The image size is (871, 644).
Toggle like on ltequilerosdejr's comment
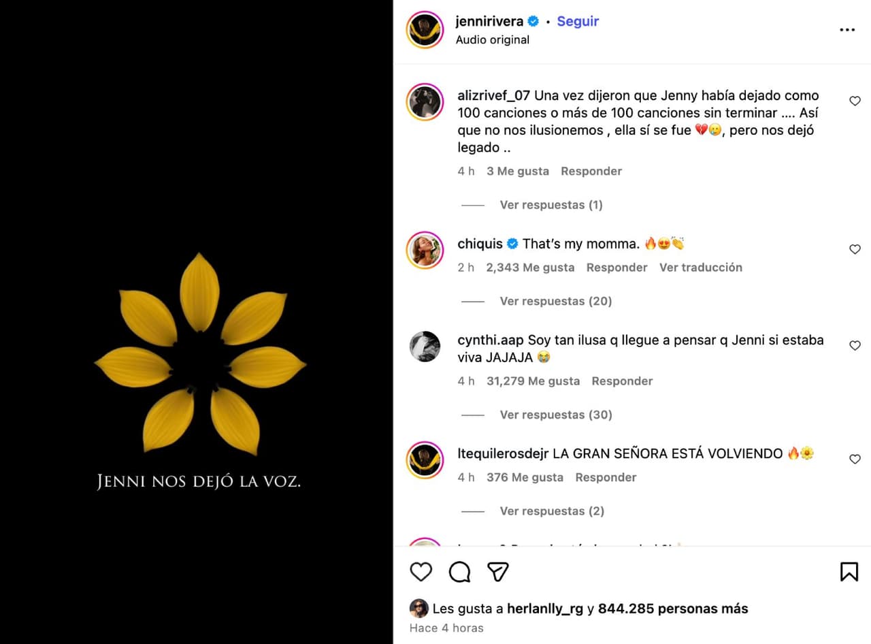(x=855, y=459)
